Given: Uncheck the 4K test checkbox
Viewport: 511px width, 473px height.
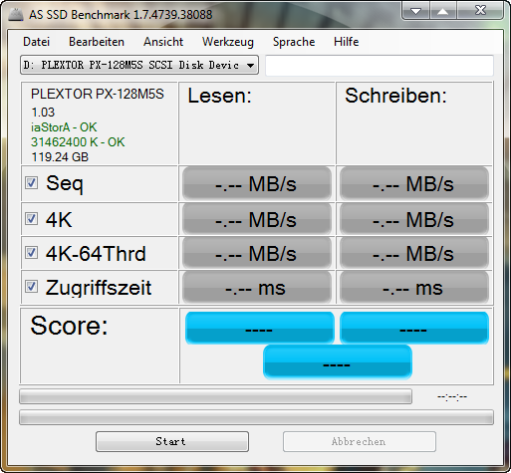Looking at the screenshot, I should tap(31, 219).
